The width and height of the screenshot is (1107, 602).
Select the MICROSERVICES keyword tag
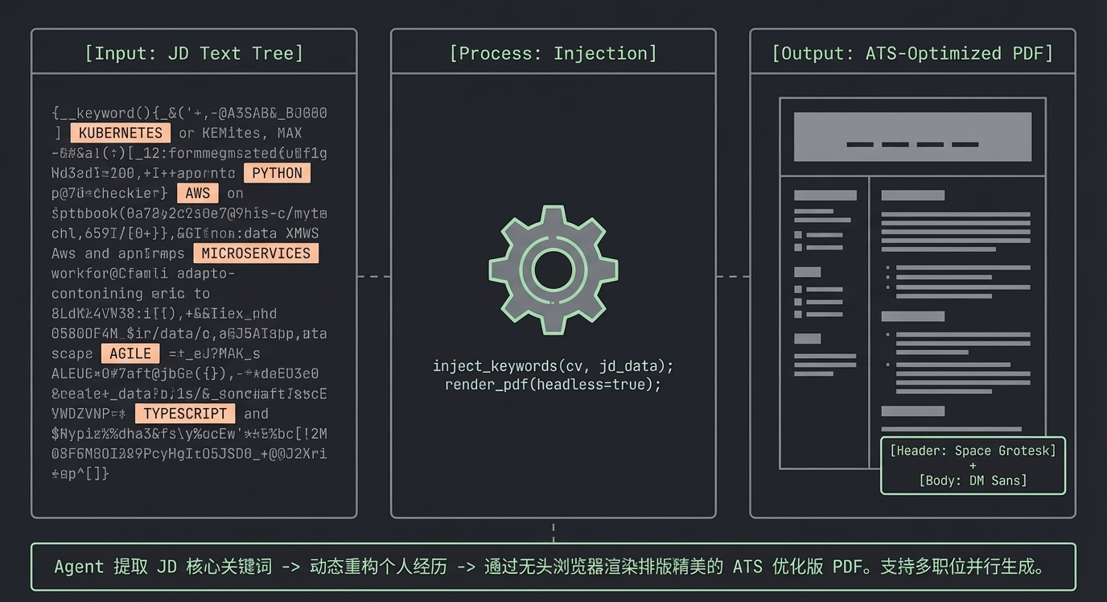click(x=256, y=254)
